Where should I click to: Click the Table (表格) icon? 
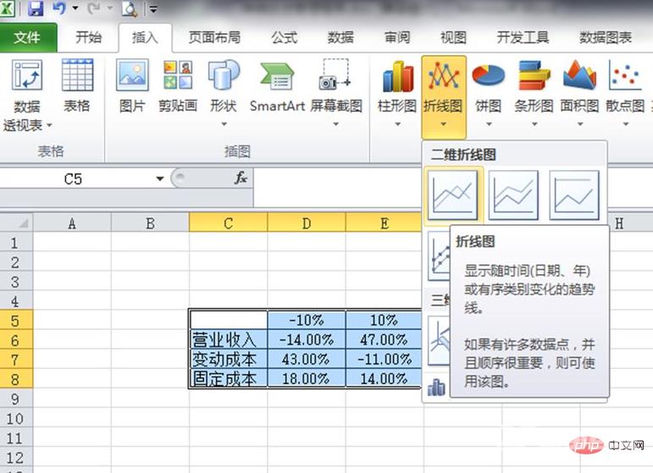(77, 76)
